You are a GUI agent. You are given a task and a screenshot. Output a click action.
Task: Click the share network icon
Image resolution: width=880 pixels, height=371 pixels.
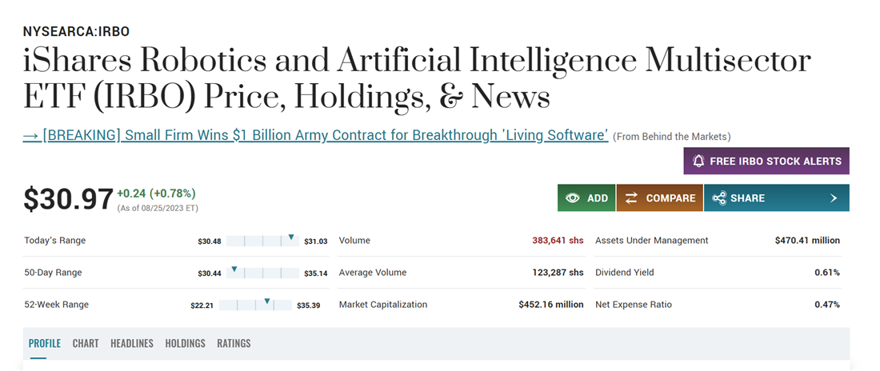[718, 198]
